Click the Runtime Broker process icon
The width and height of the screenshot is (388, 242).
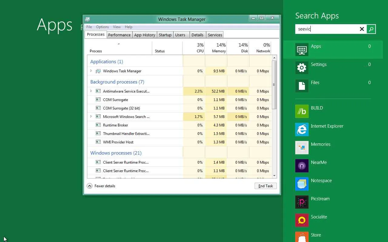(x=98, y=125)
